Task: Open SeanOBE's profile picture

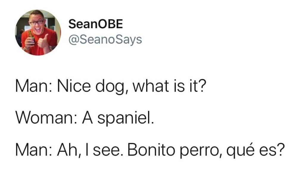Action: click(x=38, y=32)
